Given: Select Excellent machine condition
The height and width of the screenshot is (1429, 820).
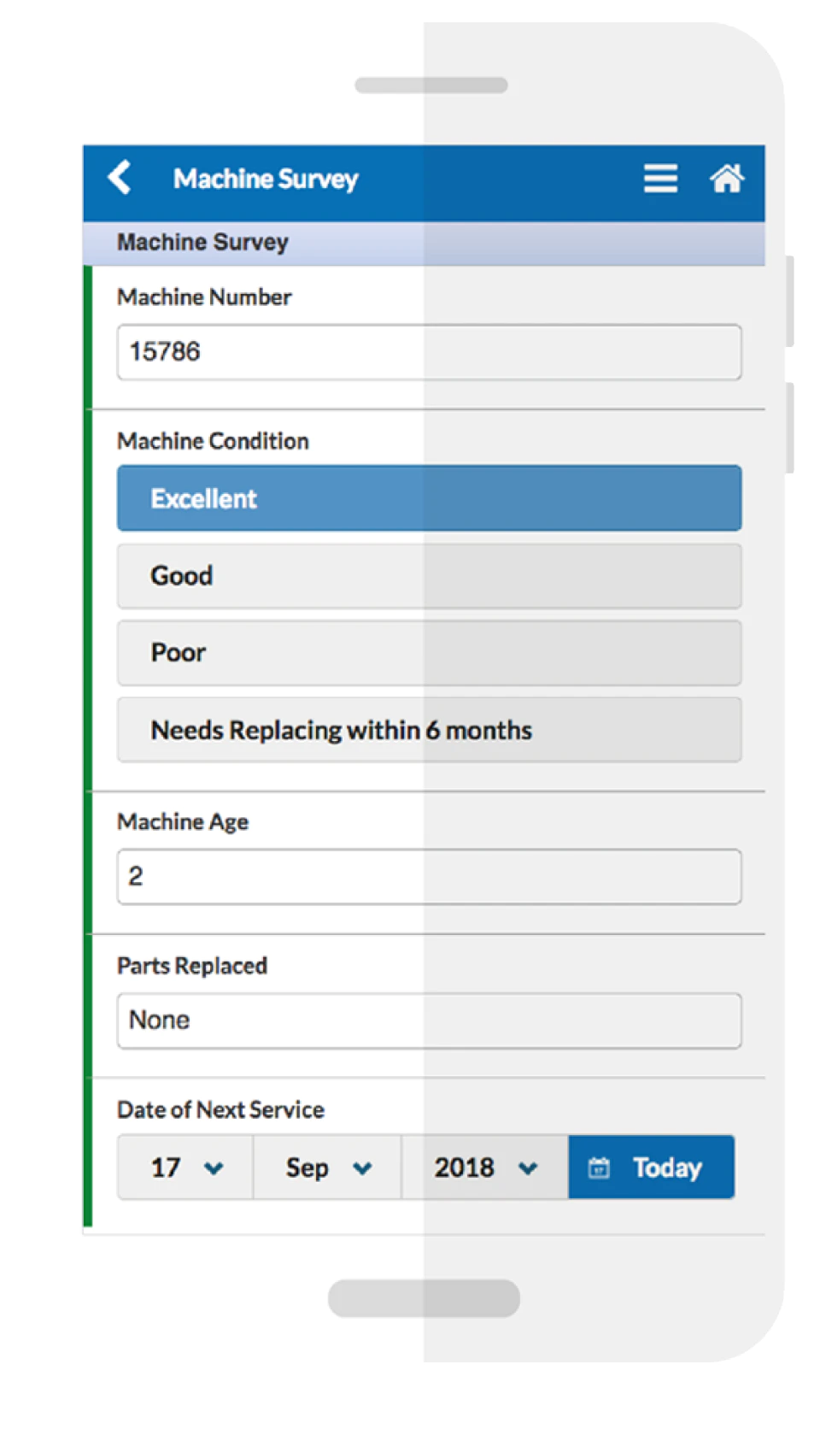Looking at the screenshot, I should click(429, 498).
